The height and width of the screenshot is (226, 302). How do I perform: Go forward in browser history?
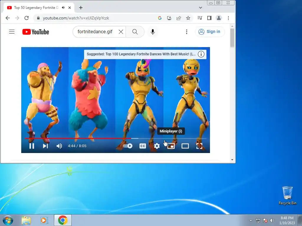pyautogui.click(x=17, y=18)
